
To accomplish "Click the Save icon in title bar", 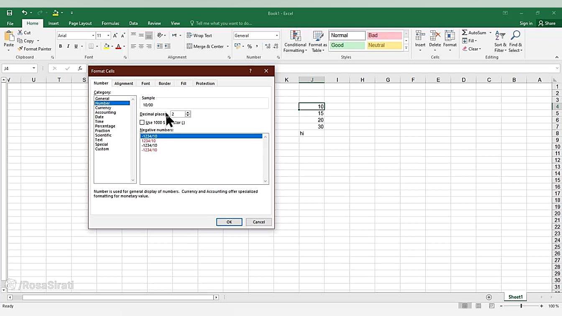I will pos(10,13).
